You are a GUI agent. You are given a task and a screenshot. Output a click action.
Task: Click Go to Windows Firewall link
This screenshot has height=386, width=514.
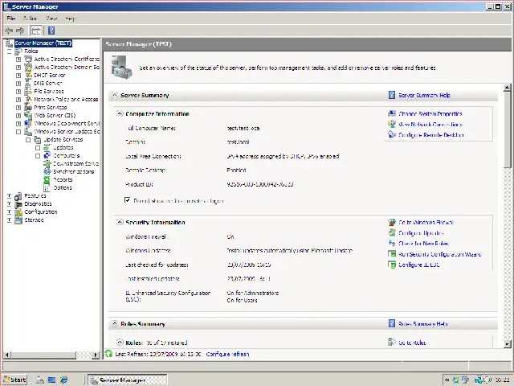tap(426, 223)
